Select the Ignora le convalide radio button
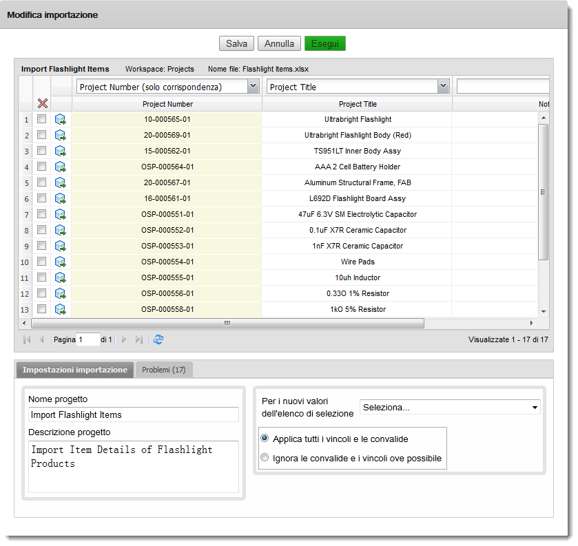578x546 pixels. click(x=265, y=456)
